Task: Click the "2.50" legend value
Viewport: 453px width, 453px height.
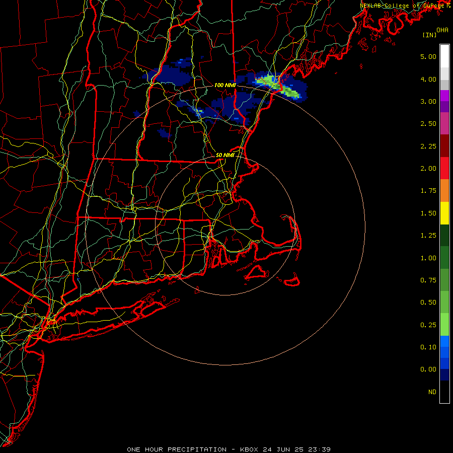Action: coord(428,124)
